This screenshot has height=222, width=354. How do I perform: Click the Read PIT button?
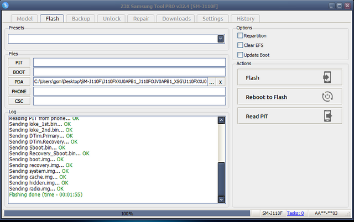point(290,116)
